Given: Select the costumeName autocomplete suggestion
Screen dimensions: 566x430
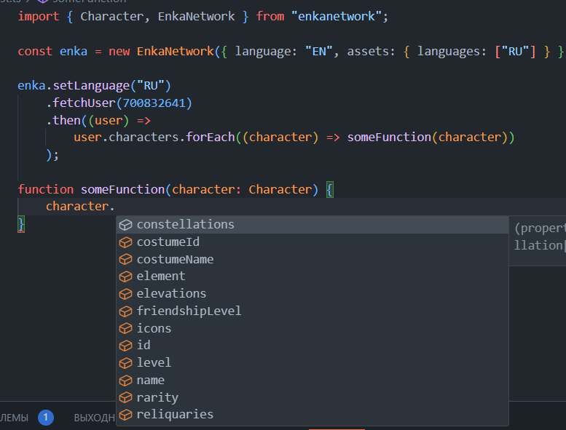Looking at the screenshot, I should coord(175,260).
